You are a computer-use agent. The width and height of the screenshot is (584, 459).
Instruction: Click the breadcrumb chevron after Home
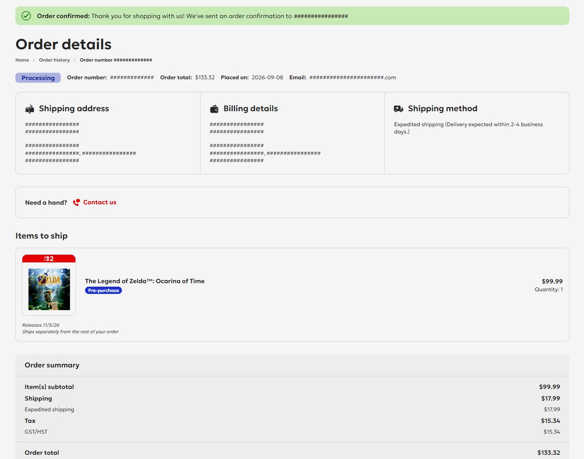(34, 60)
